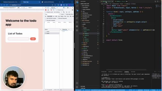Toggle the device toolbar icon in DevTools
This screenshot has width=162, height=91.
tap(48, 8)
